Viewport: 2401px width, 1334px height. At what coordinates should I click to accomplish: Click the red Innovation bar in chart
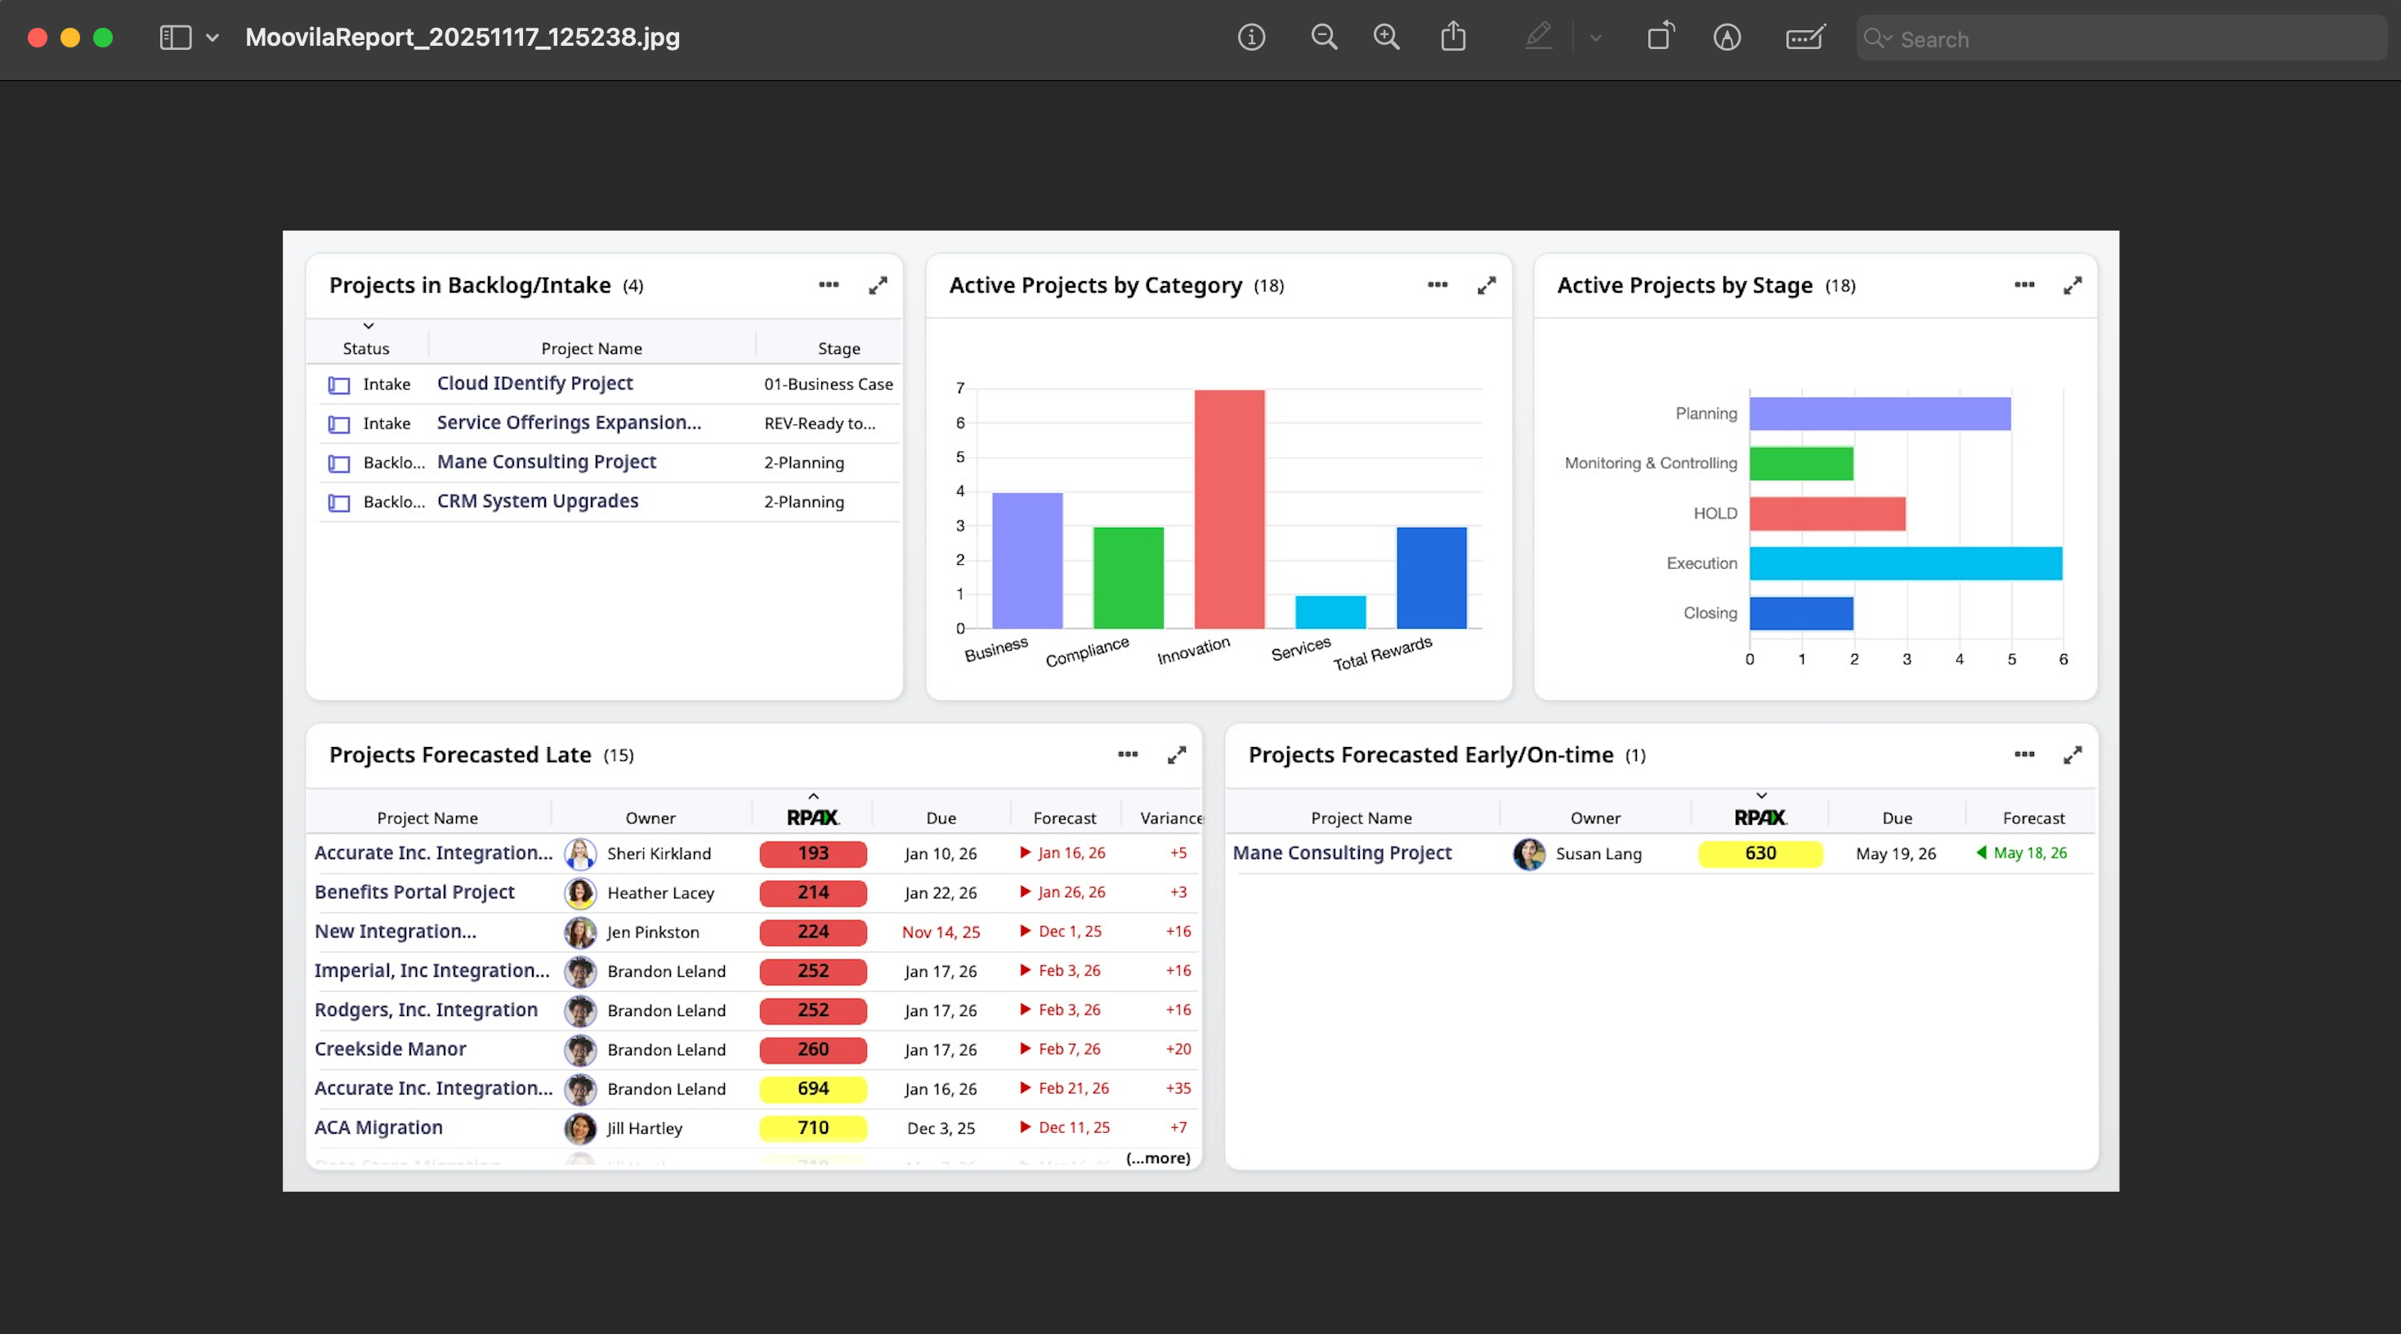[x=1229, y=508]
